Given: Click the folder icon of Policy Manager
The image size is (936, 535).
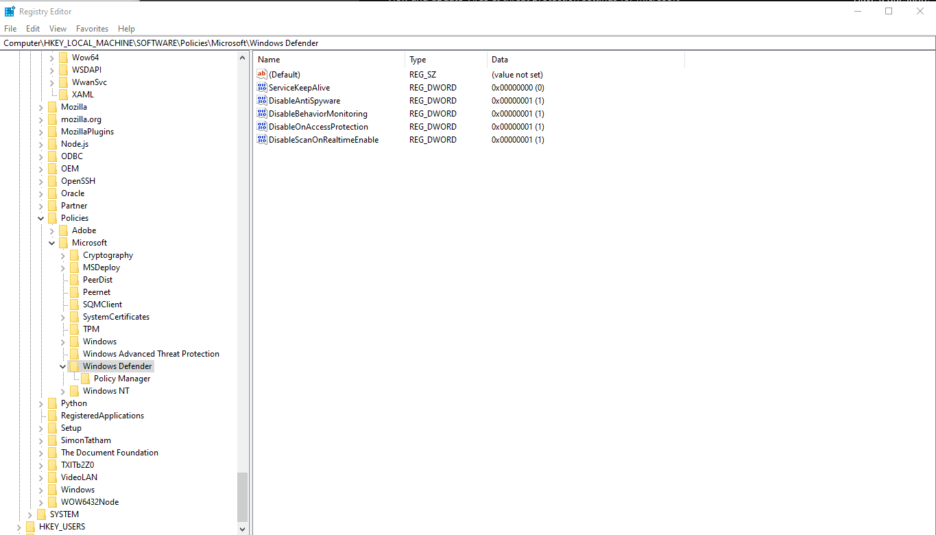Looking at the screenshot, I should pos(85,378).
